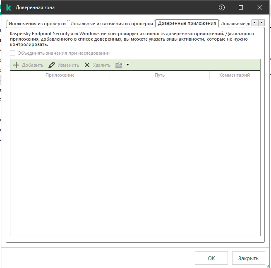
Task: Click the import/export folder icon
Action: click(x=119, y=65)
